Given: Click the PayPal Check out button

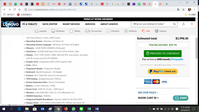Looking at the screenshot, I should tap(163, 71).
